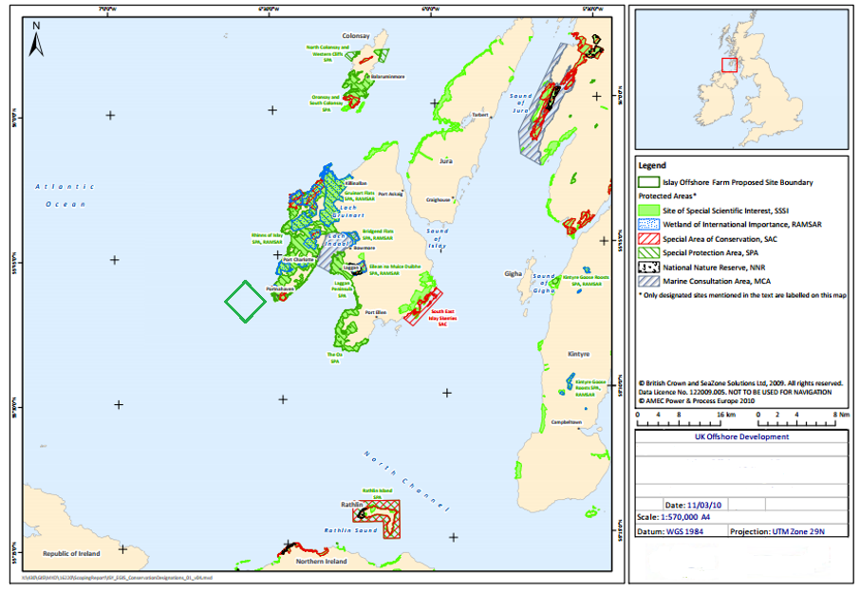Click the green SSSI legend swatch
860x592 pixels.
(x=648, y=210)
